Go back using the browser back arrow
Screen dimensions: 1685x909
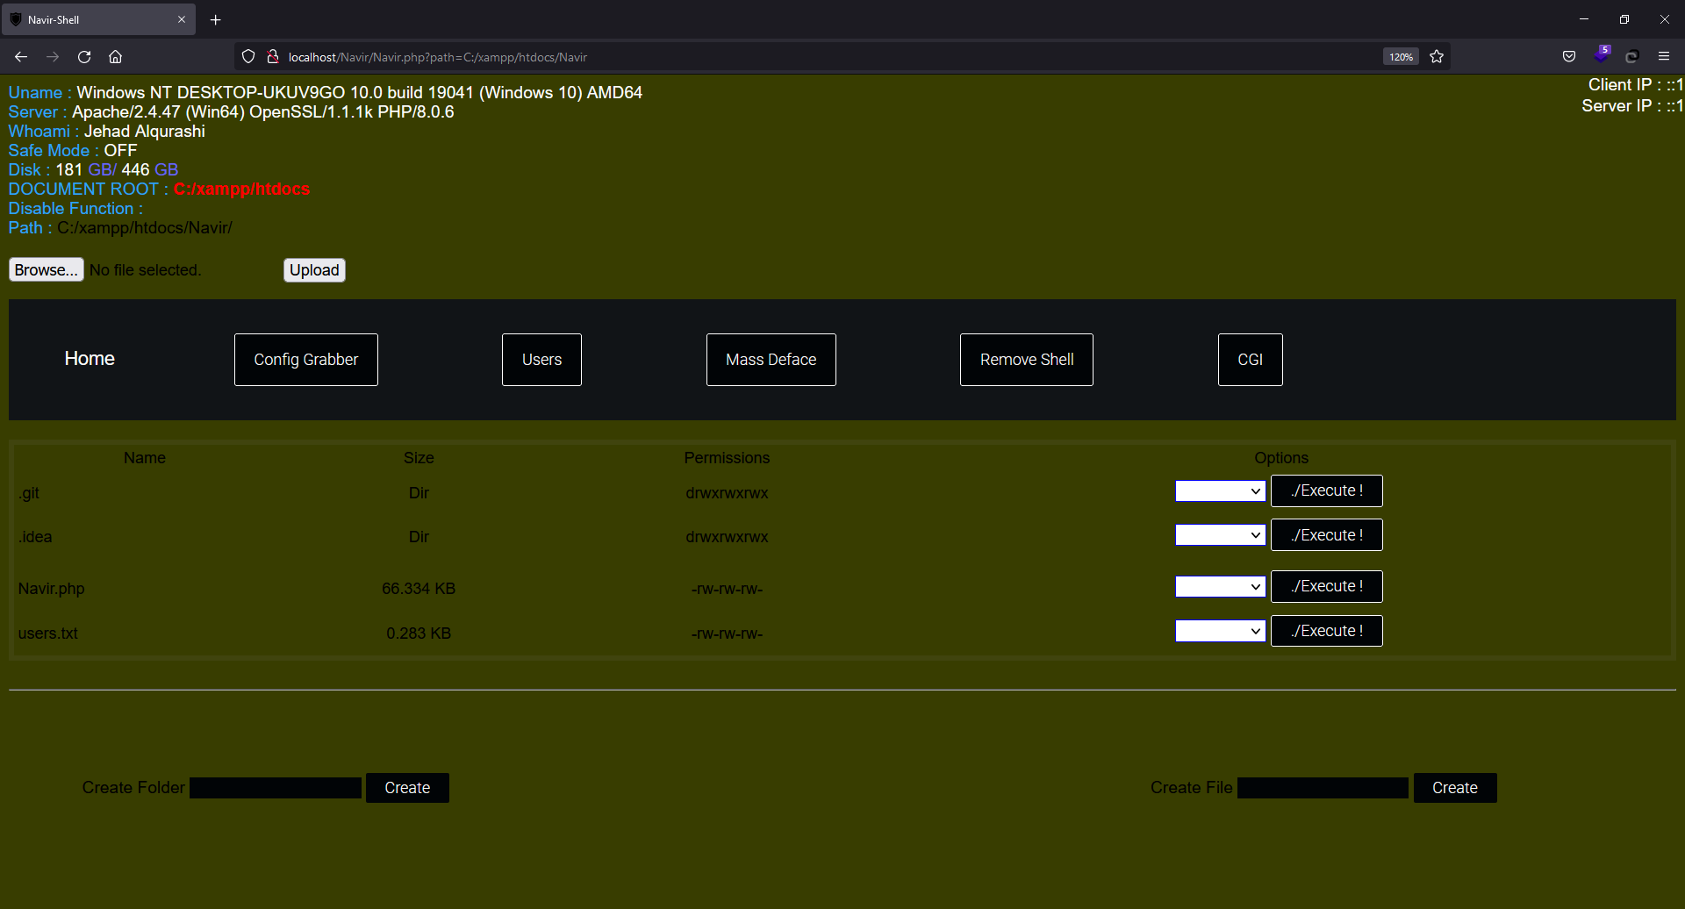(21, 57)
